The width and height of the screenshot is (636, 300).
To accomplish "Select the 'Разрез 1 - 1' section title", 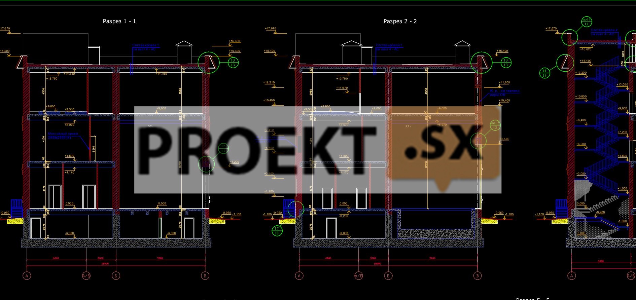I will (119, 21).
